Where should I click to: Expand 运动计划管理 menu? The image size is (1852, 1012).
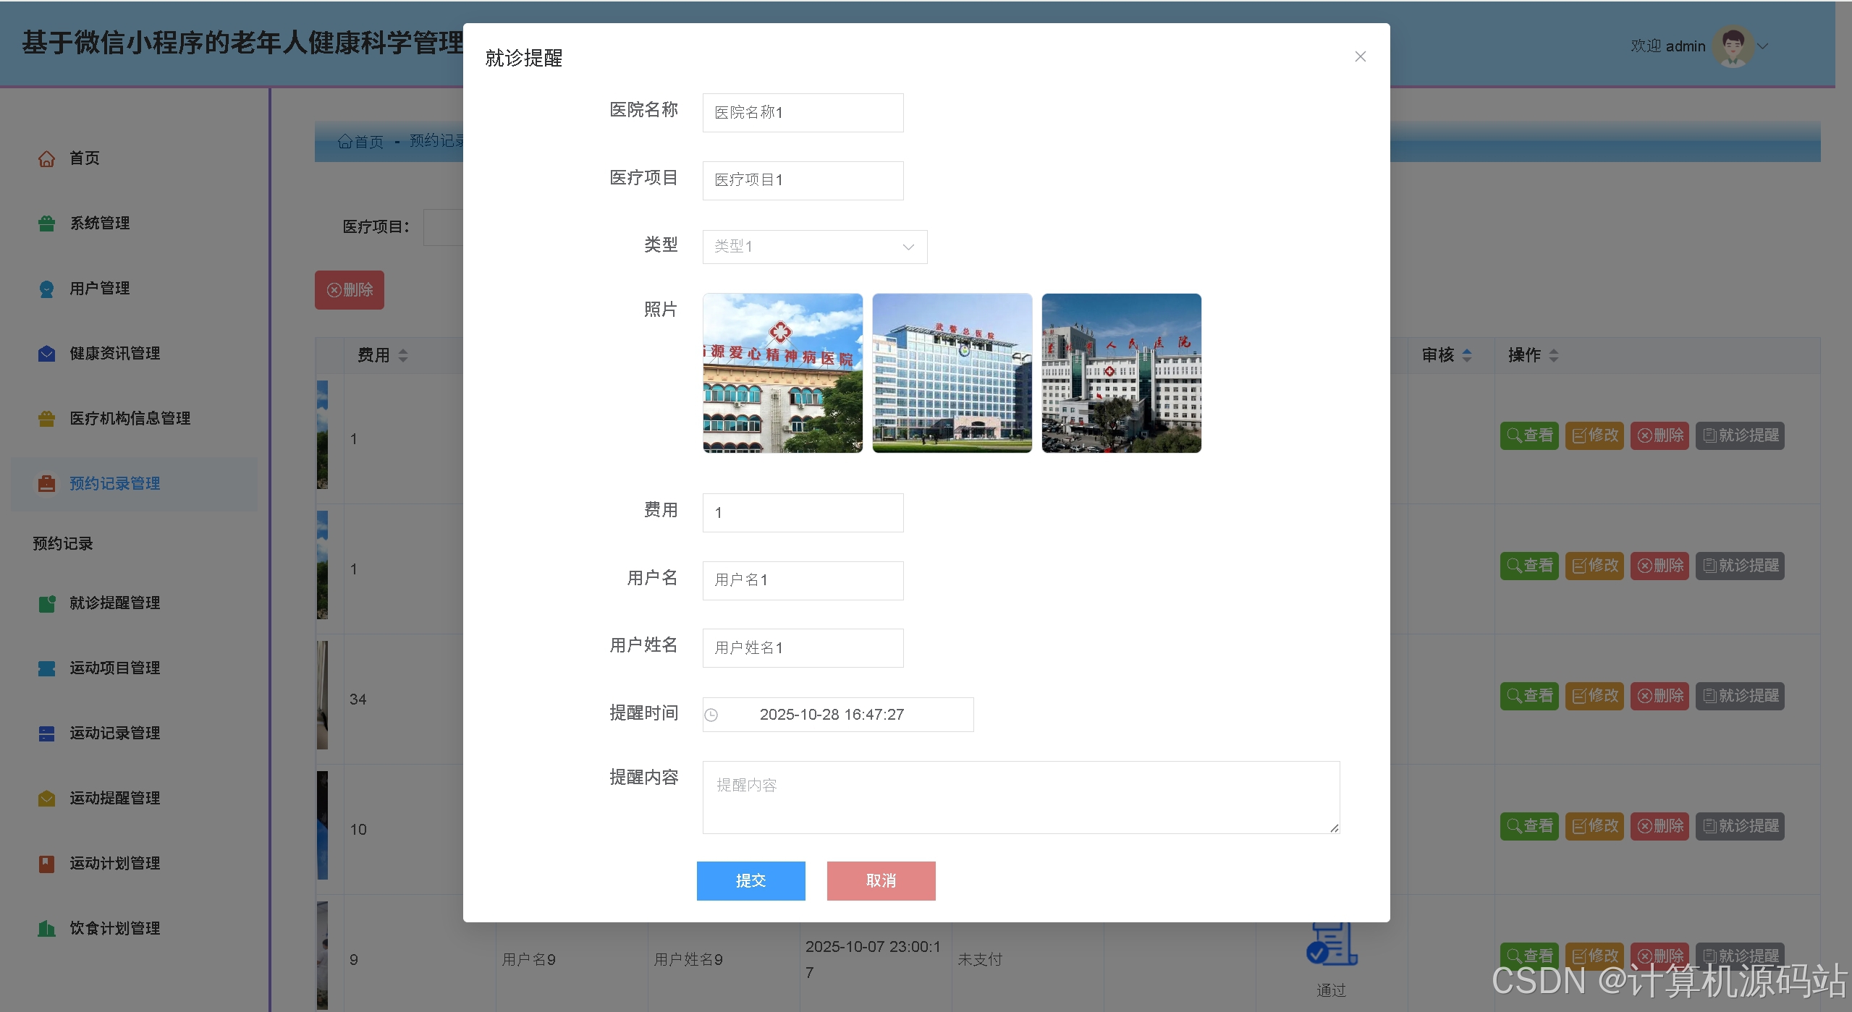114,864
